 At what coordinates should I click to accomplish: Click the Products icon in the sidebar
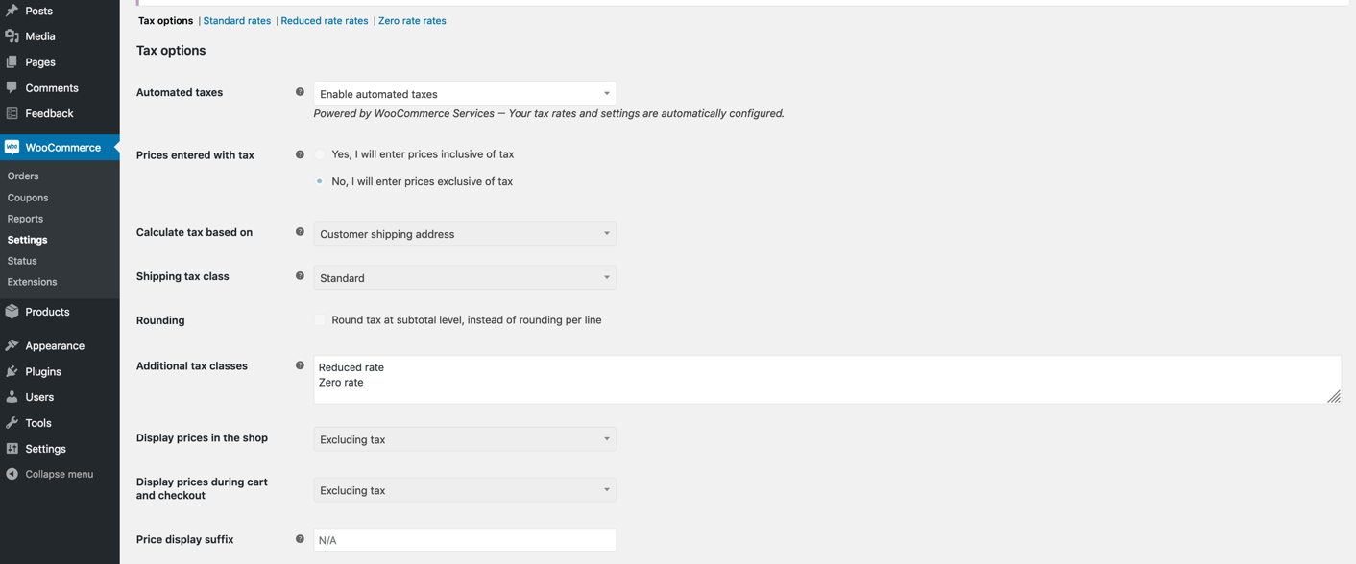pos(12,311)
